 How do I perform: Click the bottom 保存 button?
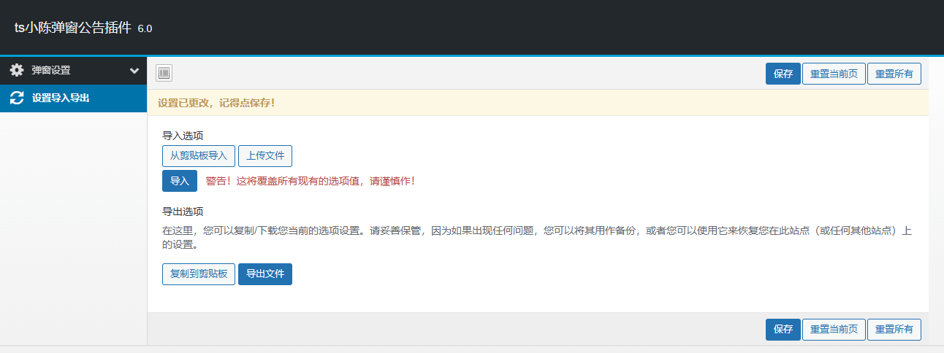pos(783,330)
